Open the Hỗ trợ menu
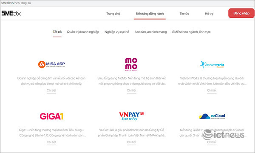Image resolution: width=255 pixels, height=153 pixels. point(209,14)
